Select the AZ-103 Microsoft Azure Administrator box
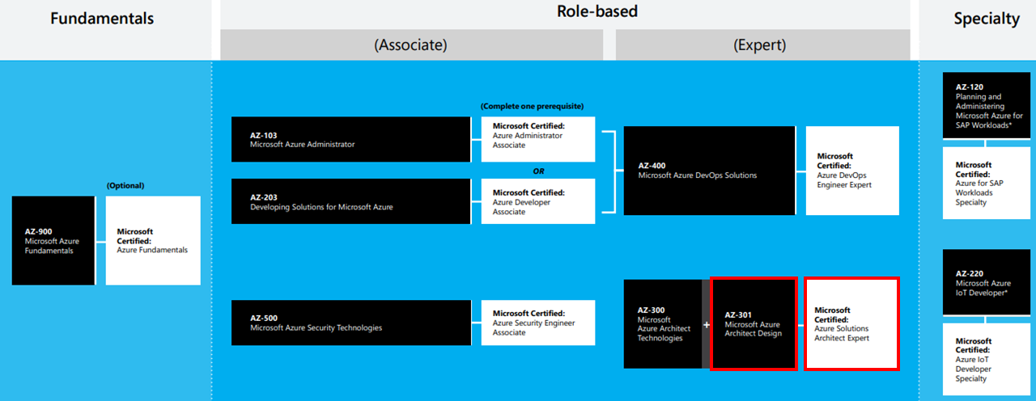1036x401 pixels. pyautogui.click(x=350, y=139)
